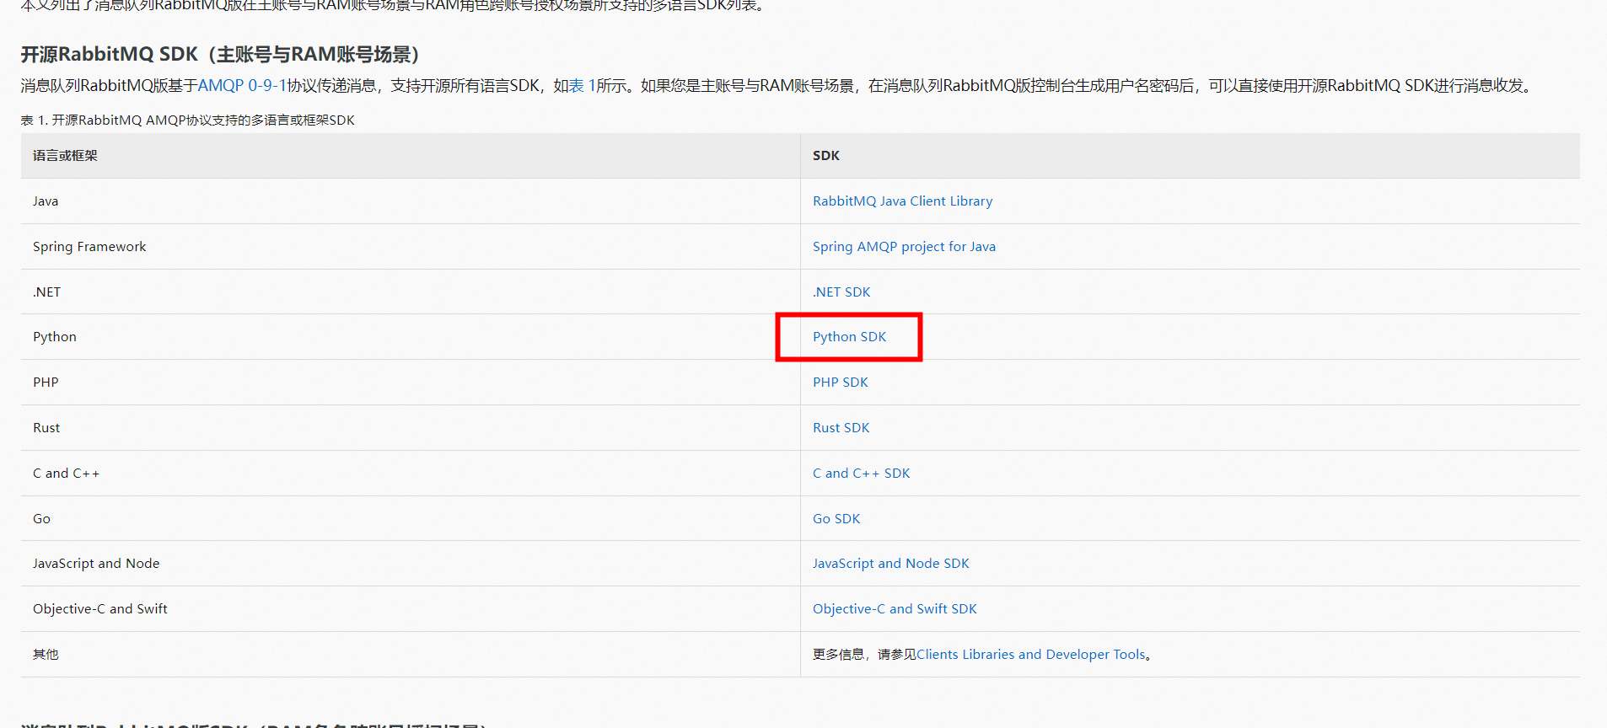Open the .NET SDK link
The width and height of the screenshot is (1607, 728).
(x=841, y=292)
